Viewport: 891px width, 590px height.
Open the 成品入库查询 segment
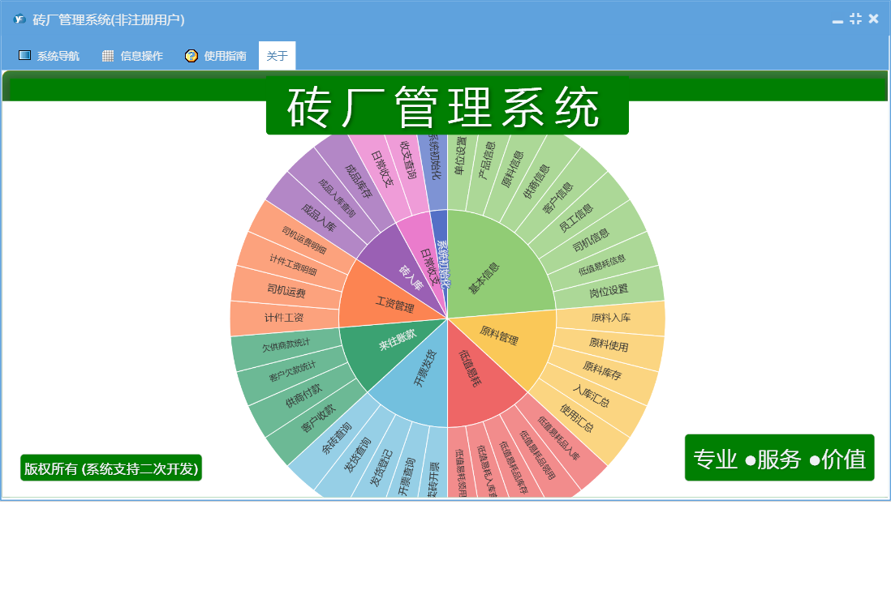(337, 199)
